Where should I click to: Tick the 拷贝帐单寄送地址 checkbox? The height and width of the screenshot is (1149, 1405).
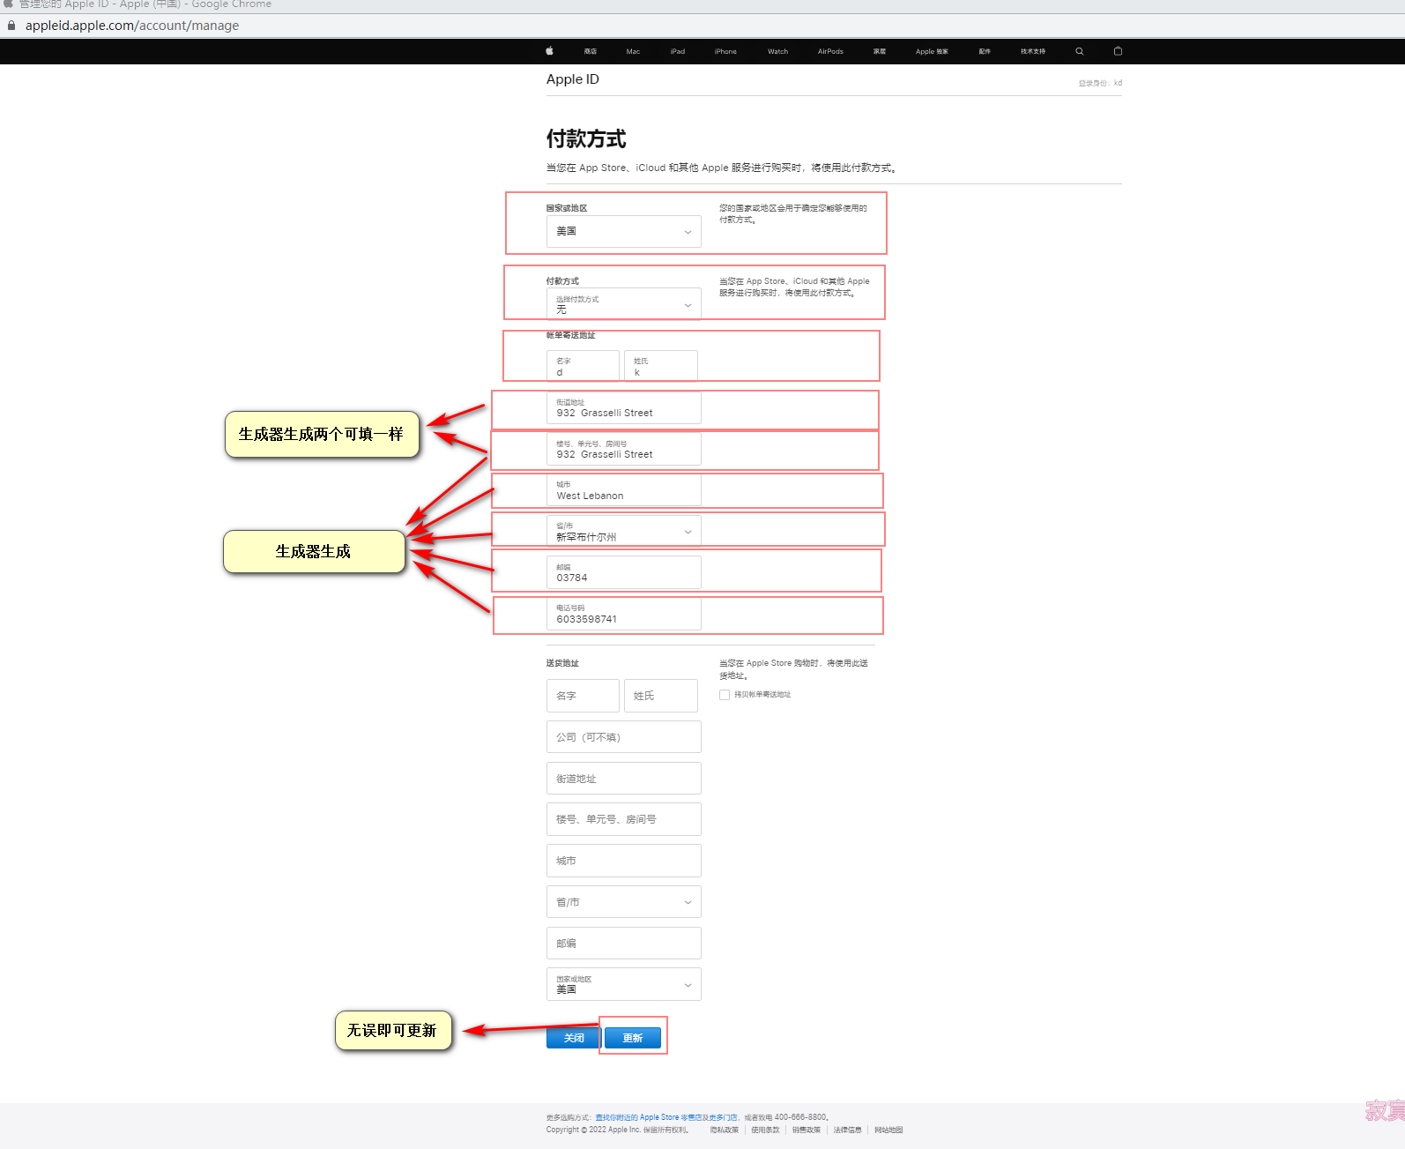pos(725,695)
